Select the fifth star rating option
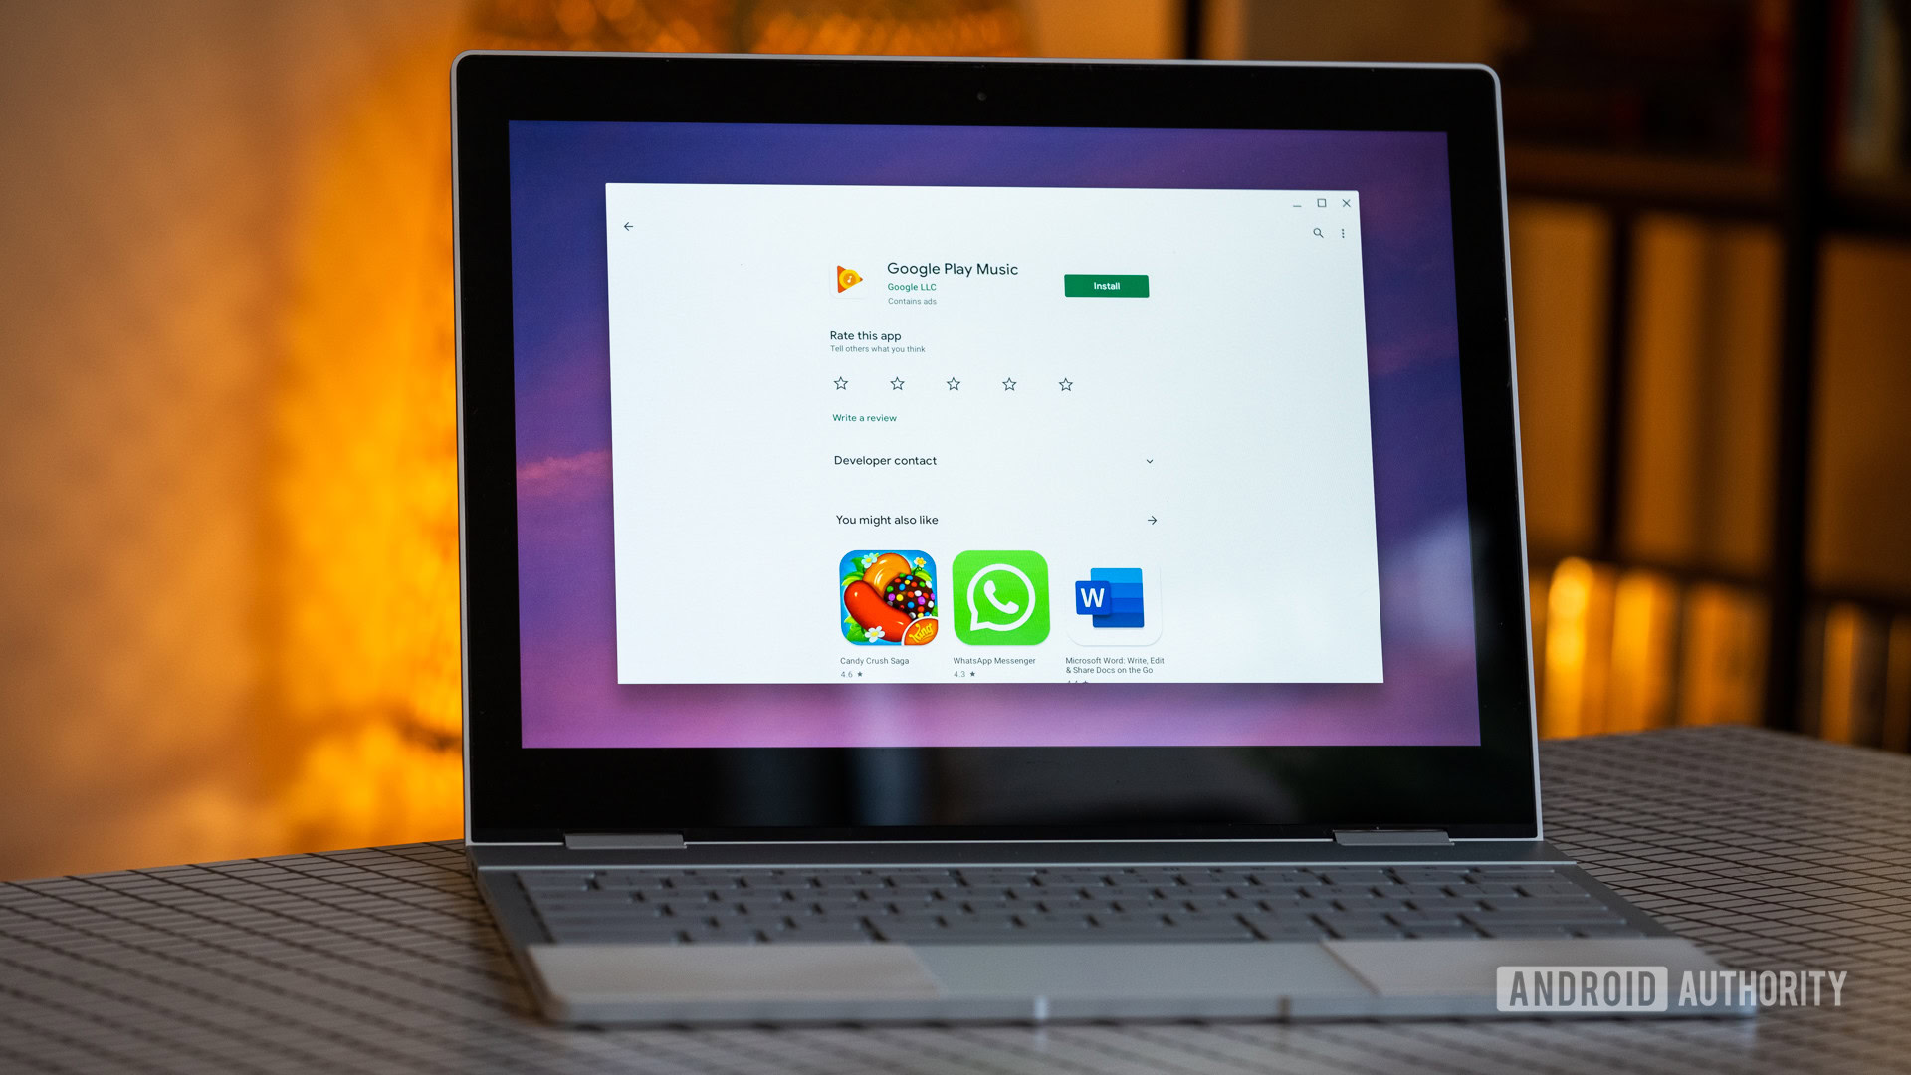1911x1075 pixels. click(1067, 384)
